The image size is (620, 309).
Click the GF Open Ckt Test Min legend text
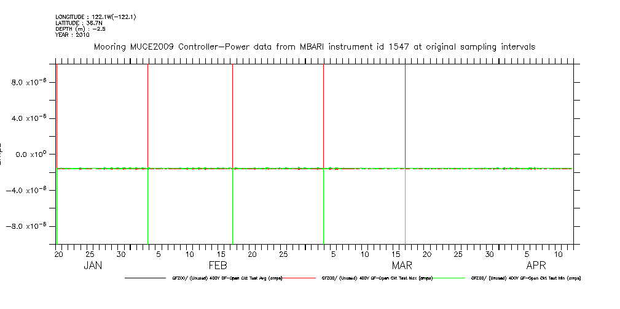click(525, 278)
